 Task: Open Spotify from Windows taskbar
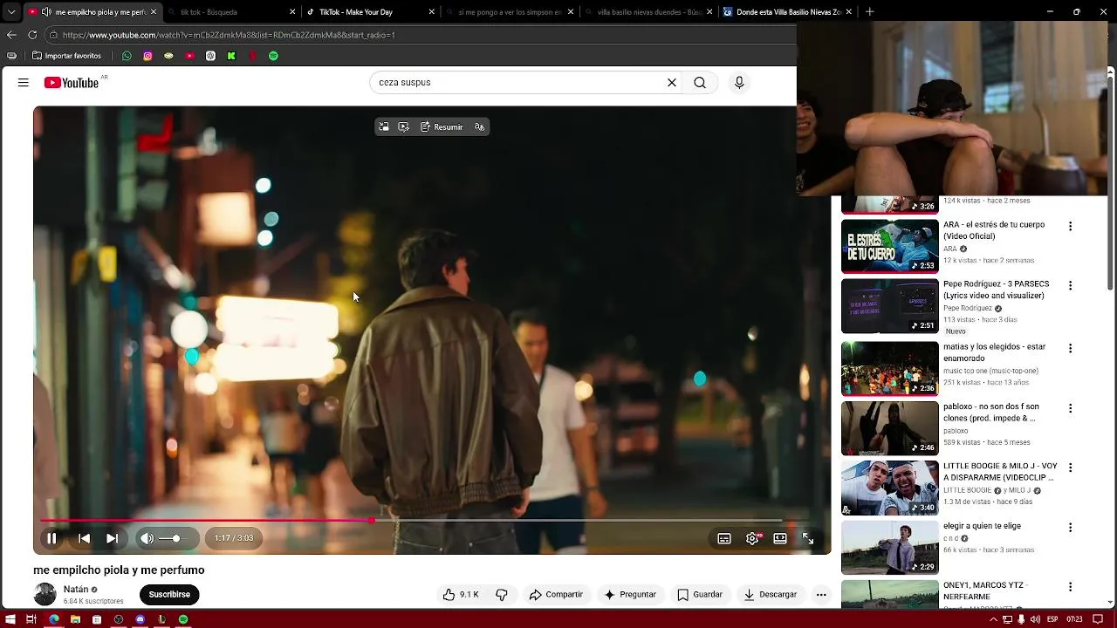click(x=183, y=619)
